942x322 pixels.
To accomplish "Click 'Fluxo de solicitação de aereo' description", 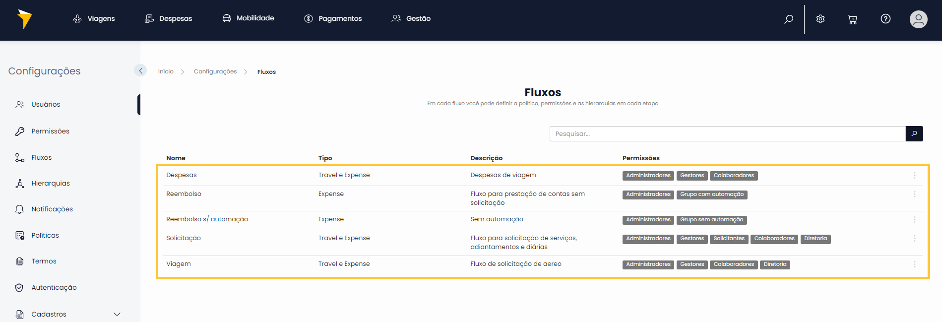I will click(x=516, y=264).
